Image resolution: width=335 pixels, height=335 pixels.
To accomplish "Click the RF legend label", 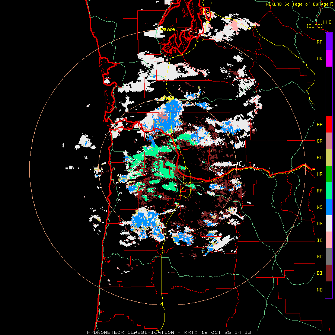I will (x=319, y=42).
